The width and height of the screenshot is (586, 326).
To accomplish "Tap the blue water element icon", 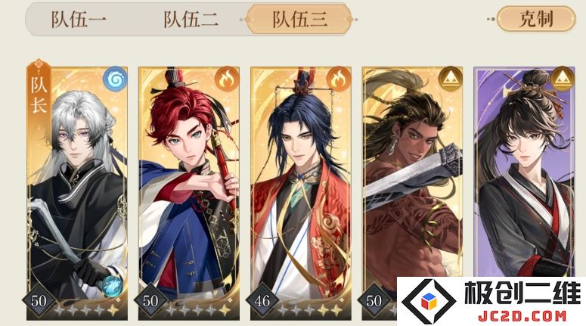I will (x=115, y=79).
